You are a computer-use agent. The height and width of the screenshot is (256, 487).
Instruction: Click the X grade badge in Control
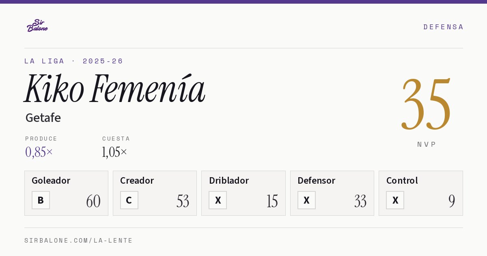pos(395,200)
